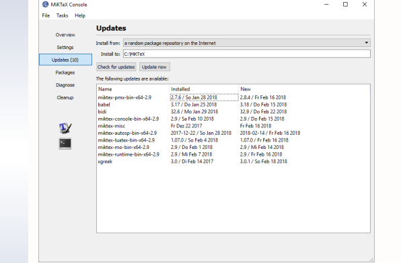Maximize the MiKTeX Console window
This screenshot has height=263, width=401.
click(x=346, y=4)
